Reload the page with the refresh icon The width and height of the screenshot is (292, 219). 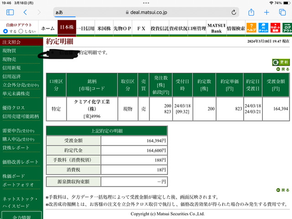coord(234,12)
